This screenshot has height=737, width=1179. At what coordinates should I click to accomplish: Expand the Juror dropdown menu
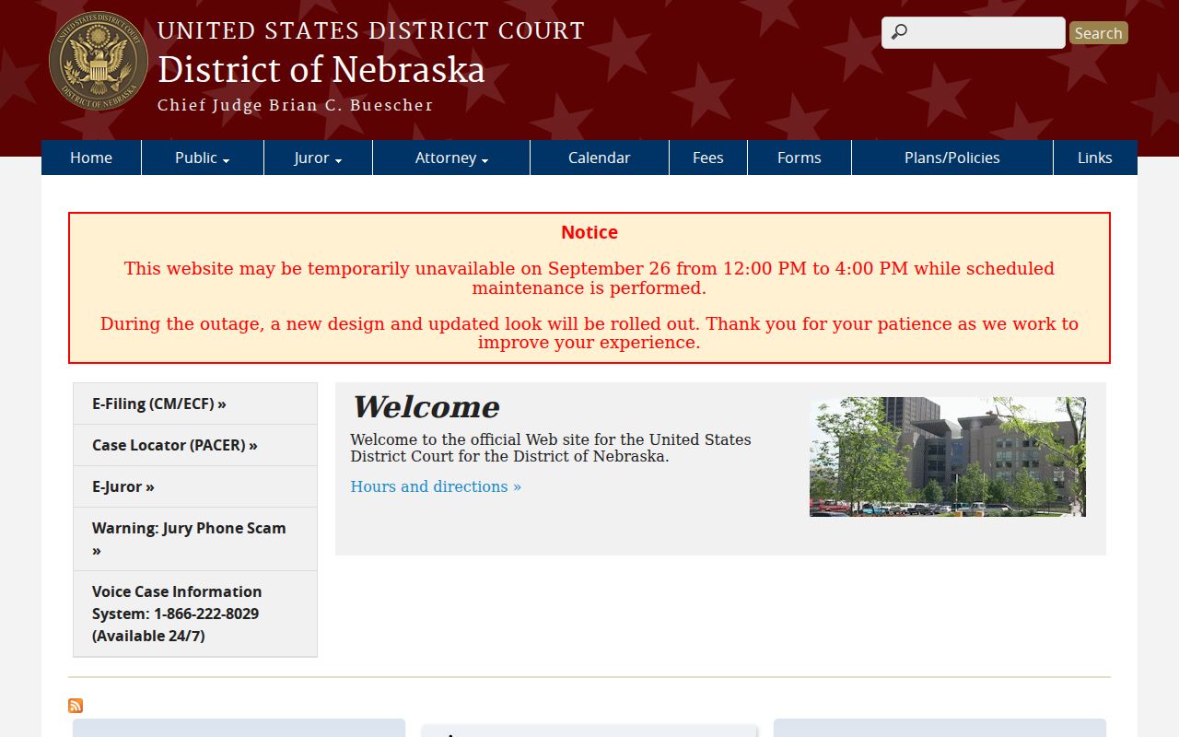click(x=319, y=158)
